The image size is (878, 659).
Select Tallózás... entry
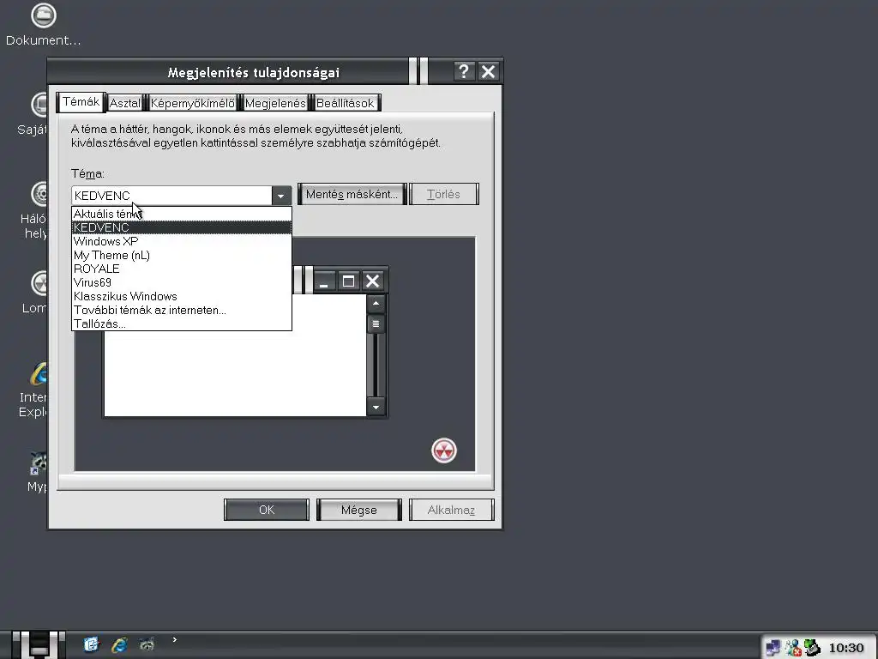tap(182, 323)
